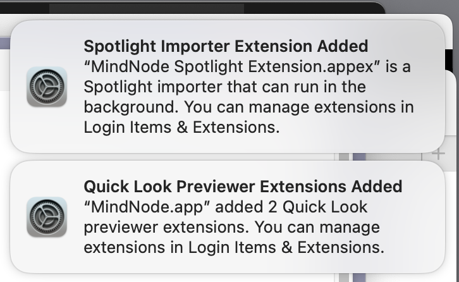Click the dark window title bar at top
The height and width of the screenshot is (282, 459).
pos(190,8)
